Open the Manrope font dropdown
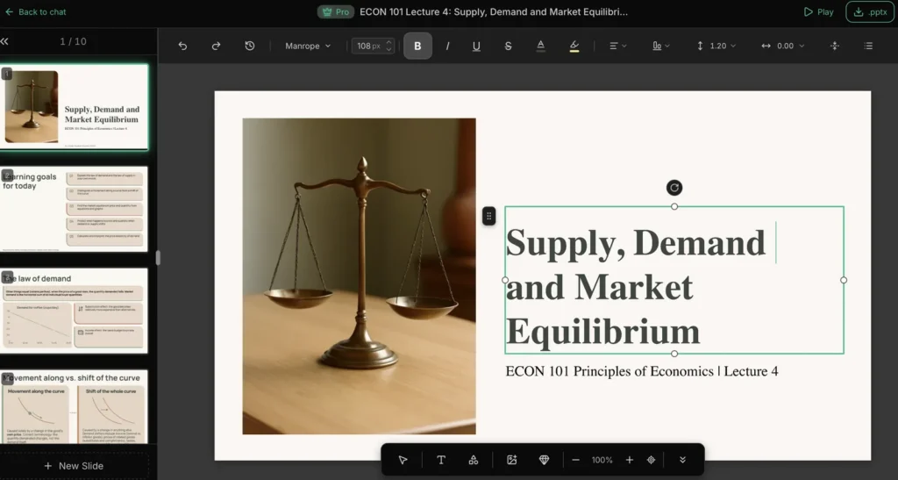The height and width of the screenshot is (480, 898). pos(308,46)
